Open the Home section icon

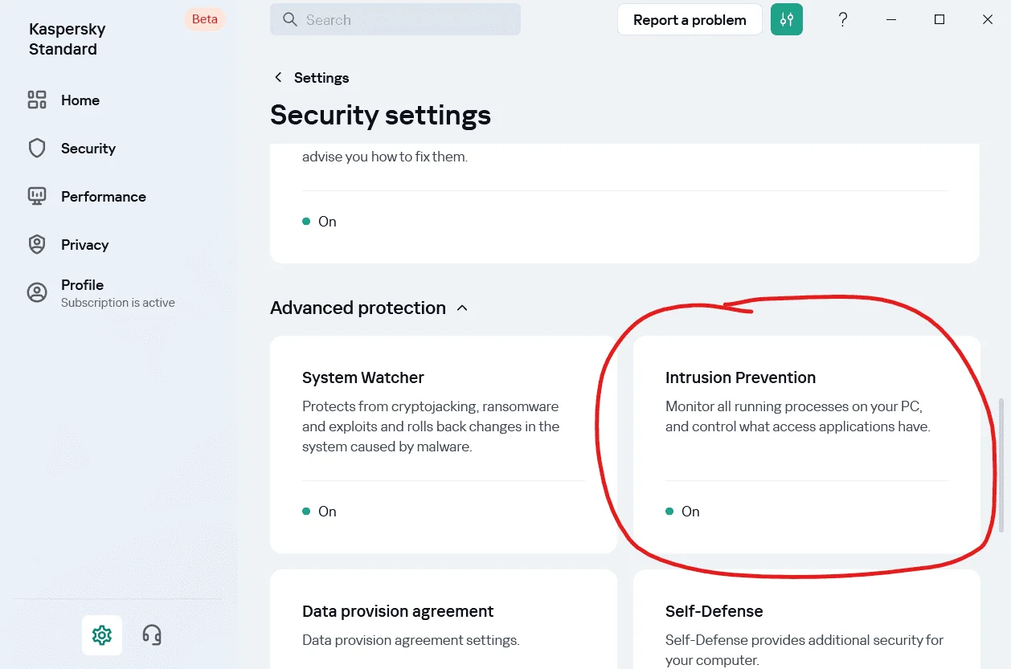coord(37,100)
